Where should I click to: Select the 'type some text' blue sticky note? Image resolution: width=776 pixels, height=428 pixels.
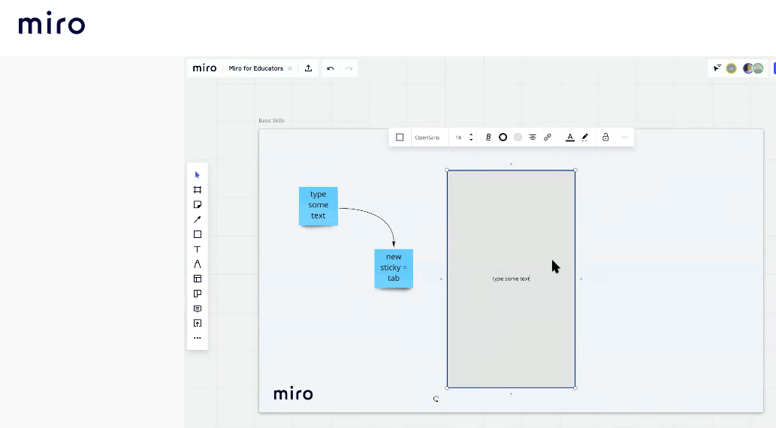319,206
